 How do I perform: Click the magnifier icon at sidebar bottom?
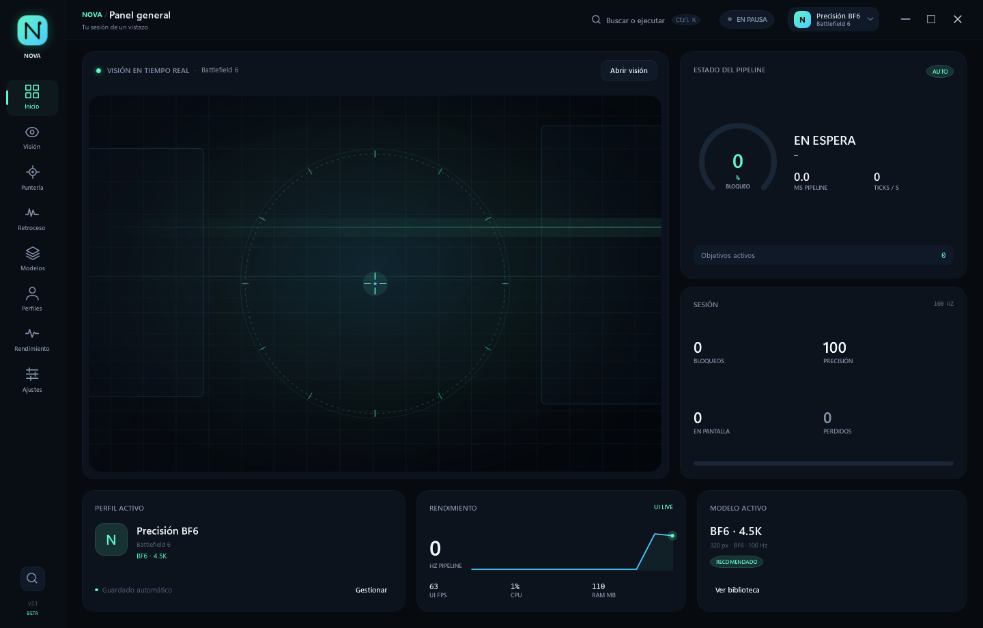32,578
